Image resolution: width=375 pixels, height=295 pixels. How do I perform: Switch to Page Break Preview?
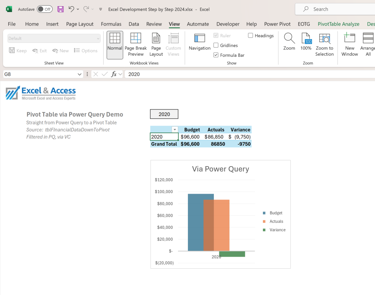tap(135, 45)
